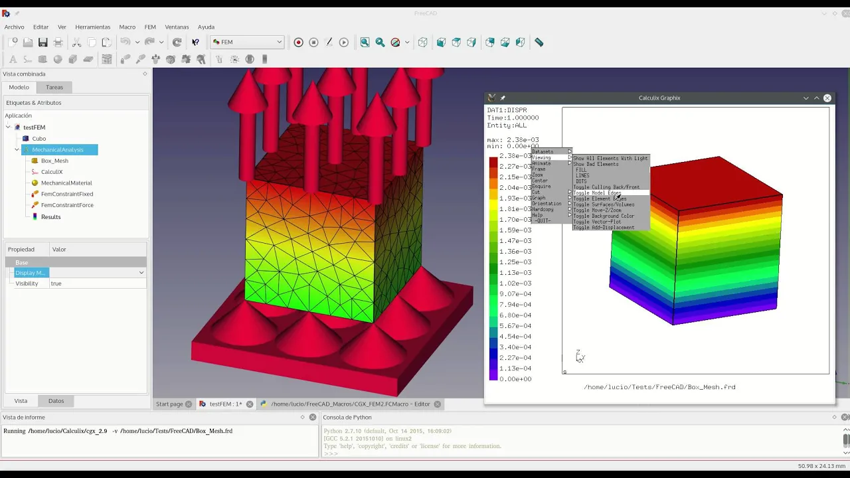Collapse the testFEM tree node
This screenshot has width=850, height=478.
[x=9, y=127]
